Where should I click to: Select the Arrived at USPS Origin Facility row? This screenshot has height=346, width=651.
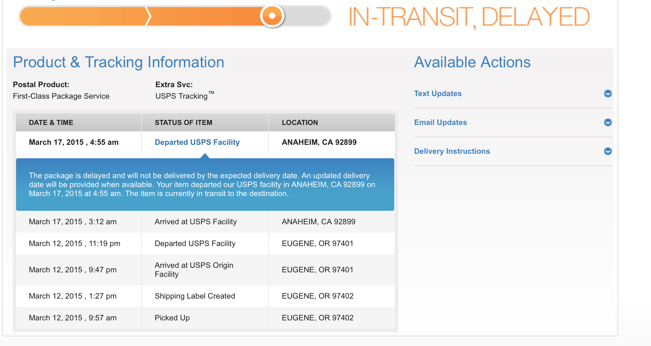coord(205,270)
